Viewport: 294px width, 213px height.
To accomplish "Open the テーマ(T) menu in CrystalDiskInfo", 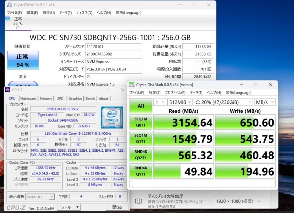I will point(66,13).
